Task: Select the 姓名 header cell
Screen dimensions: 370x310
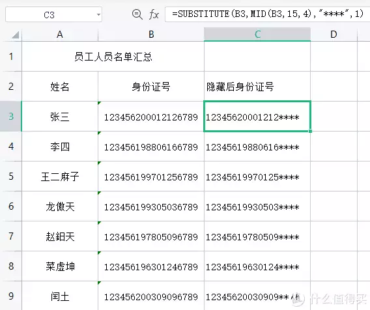Action: pos(60,87)
